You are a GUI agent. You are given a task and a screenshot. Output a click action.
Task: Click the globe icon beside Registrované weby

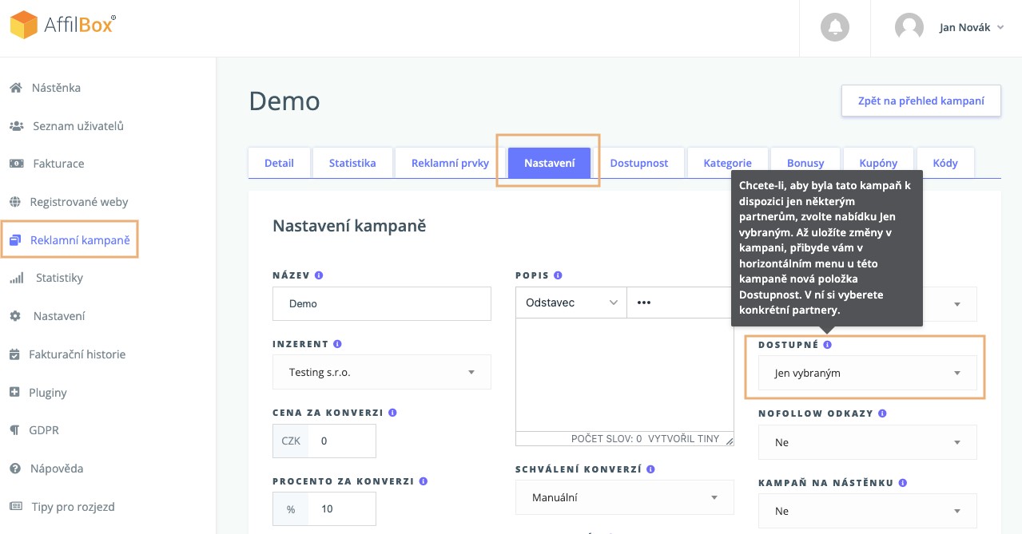[14, 202]
